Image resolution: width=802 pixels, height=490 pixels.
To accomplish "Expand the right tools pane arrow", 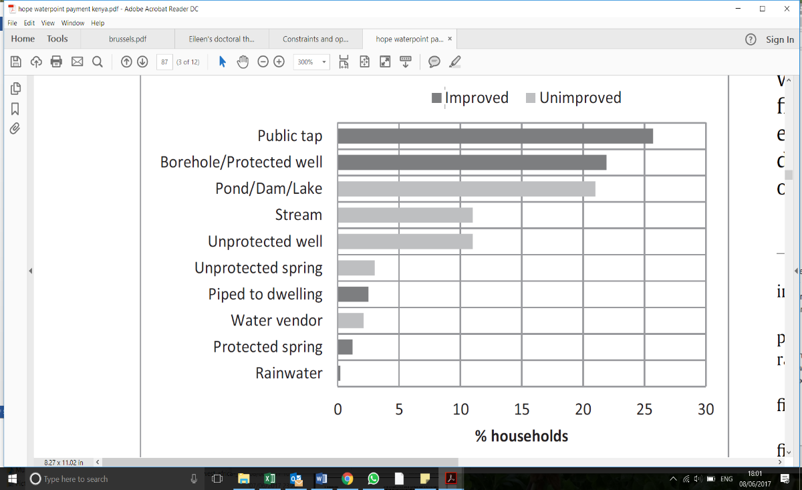I will coord(796,271).
